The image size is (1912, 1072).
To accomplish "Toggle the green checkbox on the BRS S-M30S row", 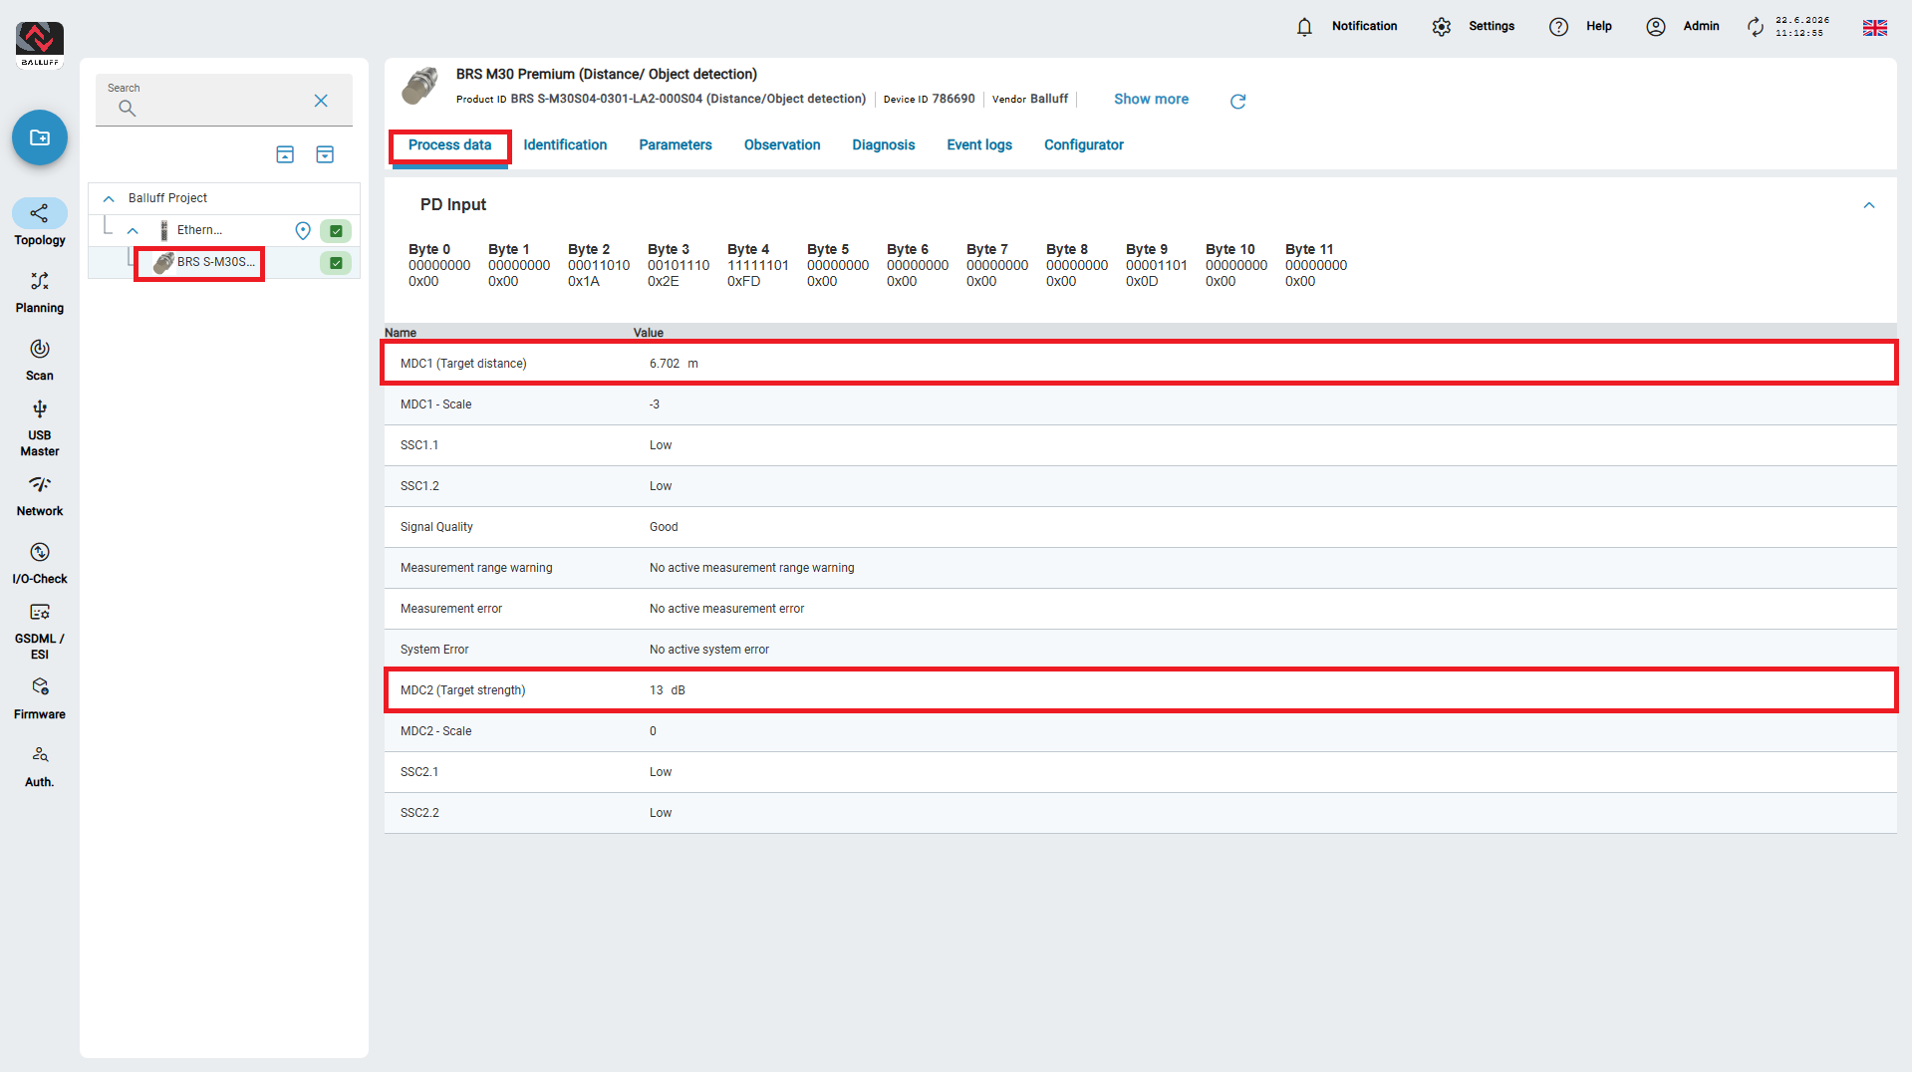I will [336, 263].
